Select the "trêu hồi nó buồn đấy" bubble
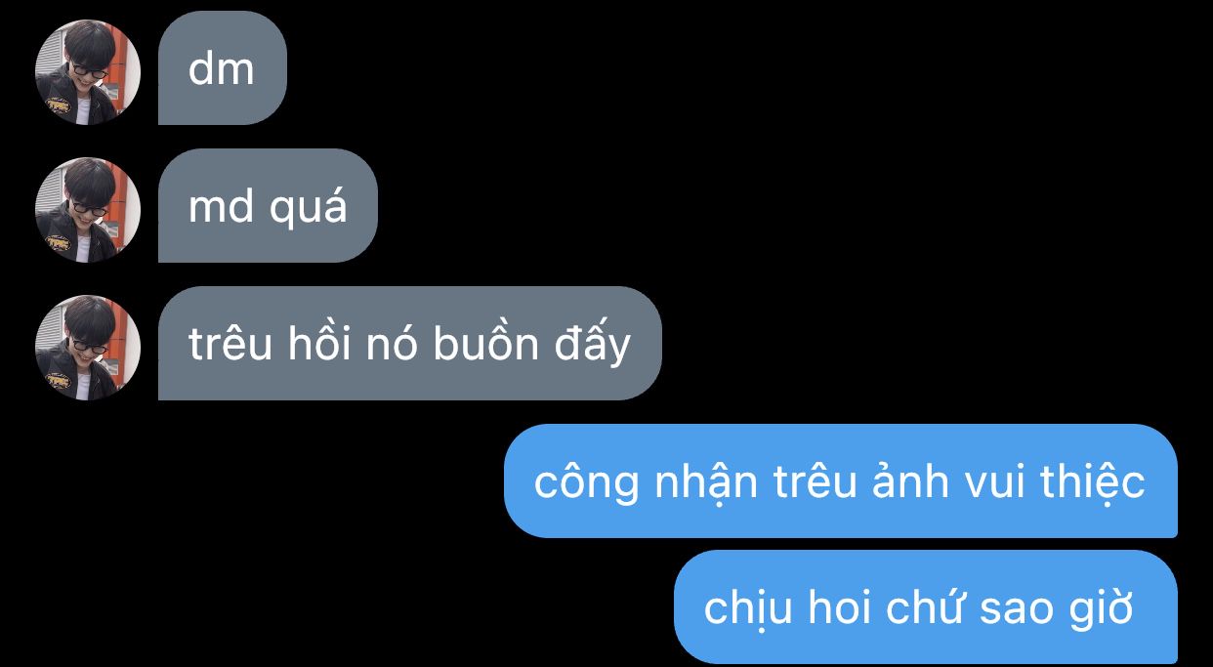This screenshot has width=1213, height=667. 410,344
